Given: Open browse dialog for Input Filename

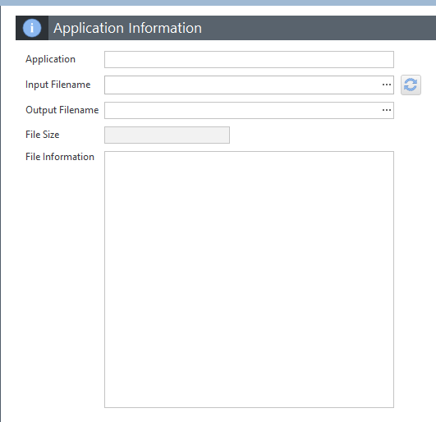Looking at the screenshot, I should click(x=387, y=85).
